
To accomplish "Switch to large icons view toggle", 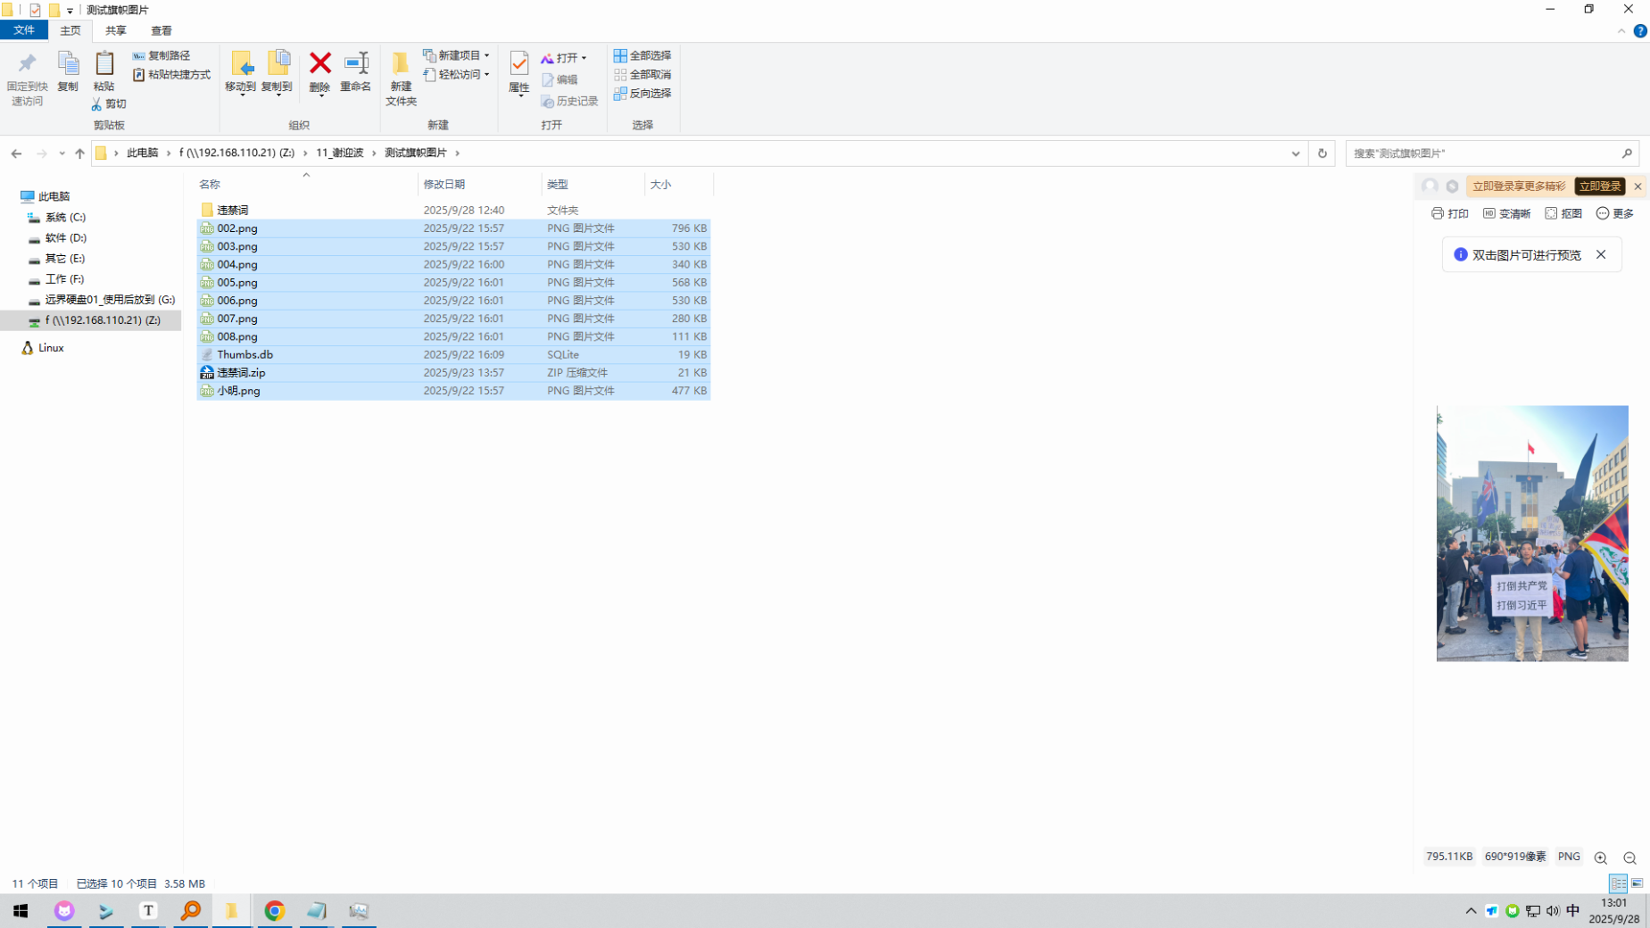I will pyautogui.click(x=1637, y=883).
